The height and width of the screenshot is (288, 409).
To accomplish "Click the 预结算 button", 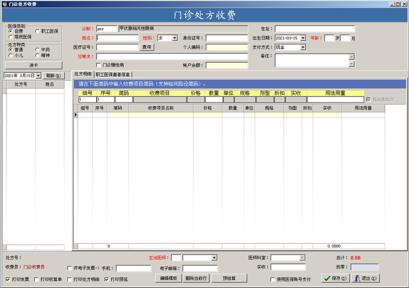I will coord(229,278).
